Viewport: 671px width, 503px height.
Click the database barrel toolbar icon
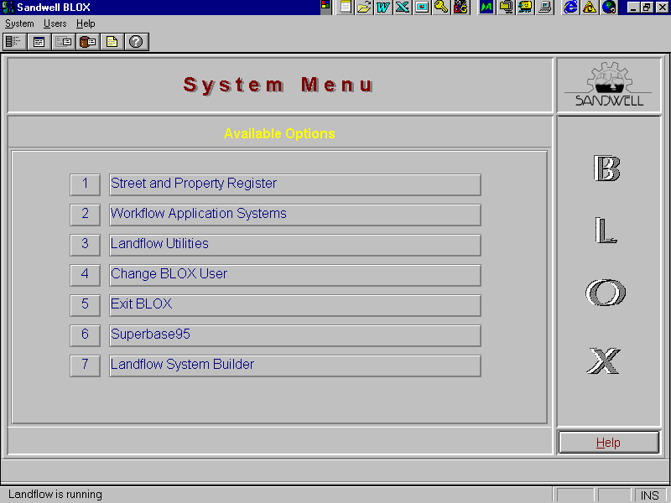tap(88, 42)
